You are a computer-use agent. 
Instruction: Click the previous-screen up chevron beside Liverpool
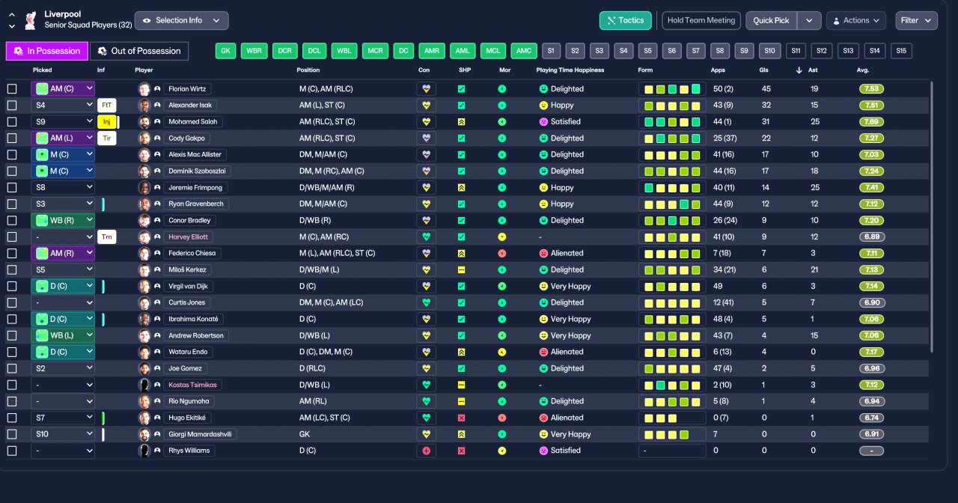[x=12, y=15]
